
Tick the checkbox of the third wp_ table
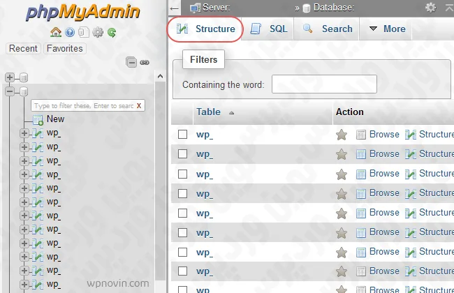pyautogui.click(x=182, y=174)
